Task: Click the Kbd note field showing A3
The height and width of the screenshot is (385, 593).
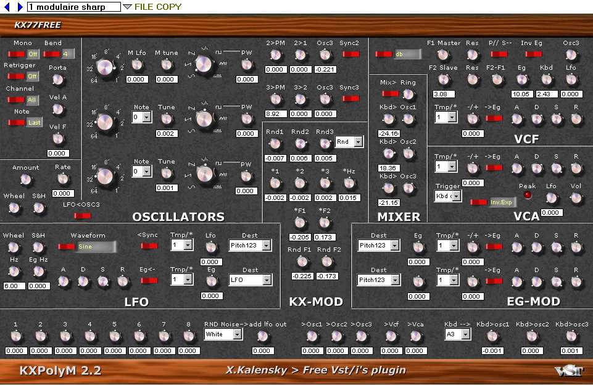Action: (457, 334)
